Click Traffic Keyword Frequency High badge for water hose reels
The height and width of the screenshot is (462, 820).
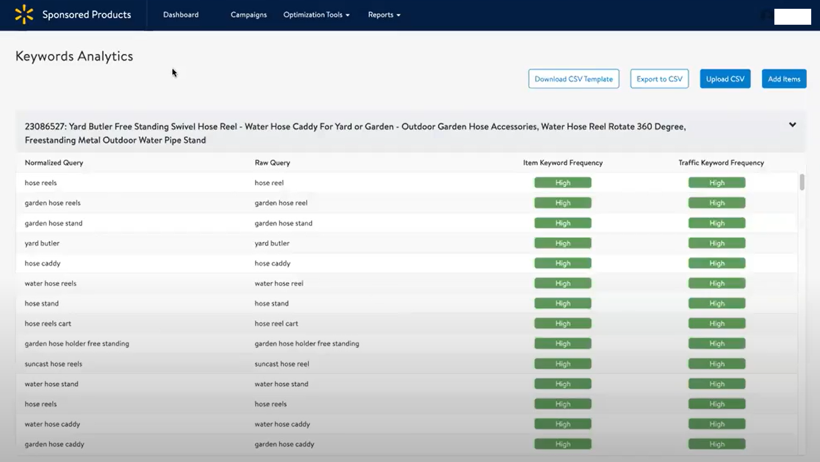[x=717, y=283]
